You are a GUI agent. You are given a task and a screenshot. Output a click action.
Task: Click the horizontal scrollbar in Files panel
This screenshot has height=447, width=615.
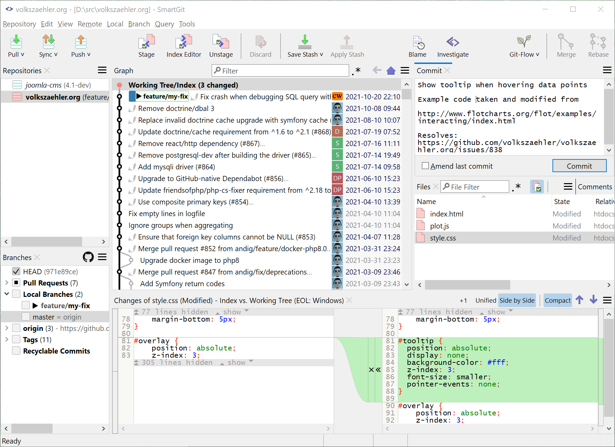click(x=467, y=285)
